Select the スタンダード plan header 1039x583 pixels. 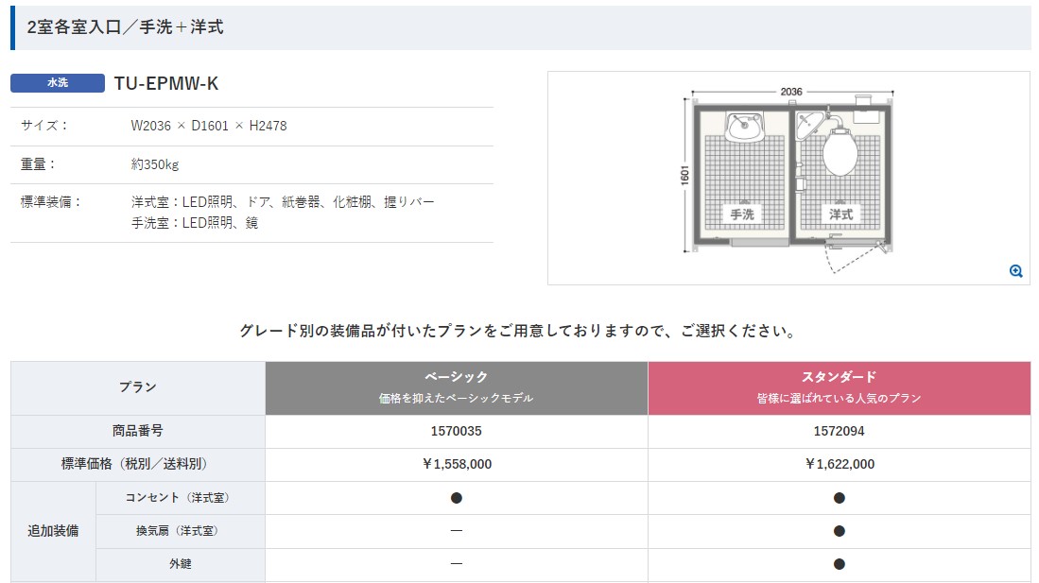point(839,387)
